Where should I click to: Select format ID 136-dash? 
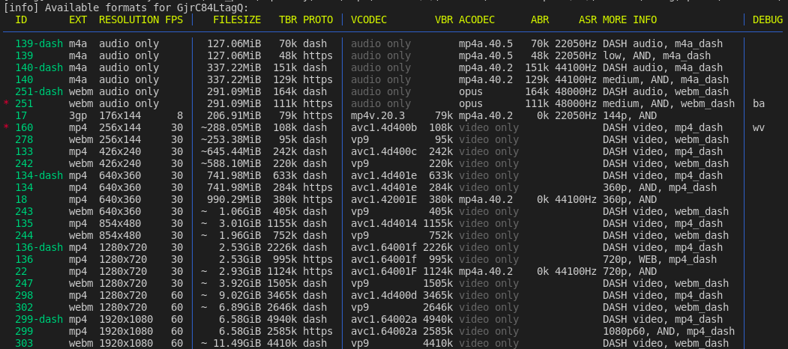click(39, 248)
